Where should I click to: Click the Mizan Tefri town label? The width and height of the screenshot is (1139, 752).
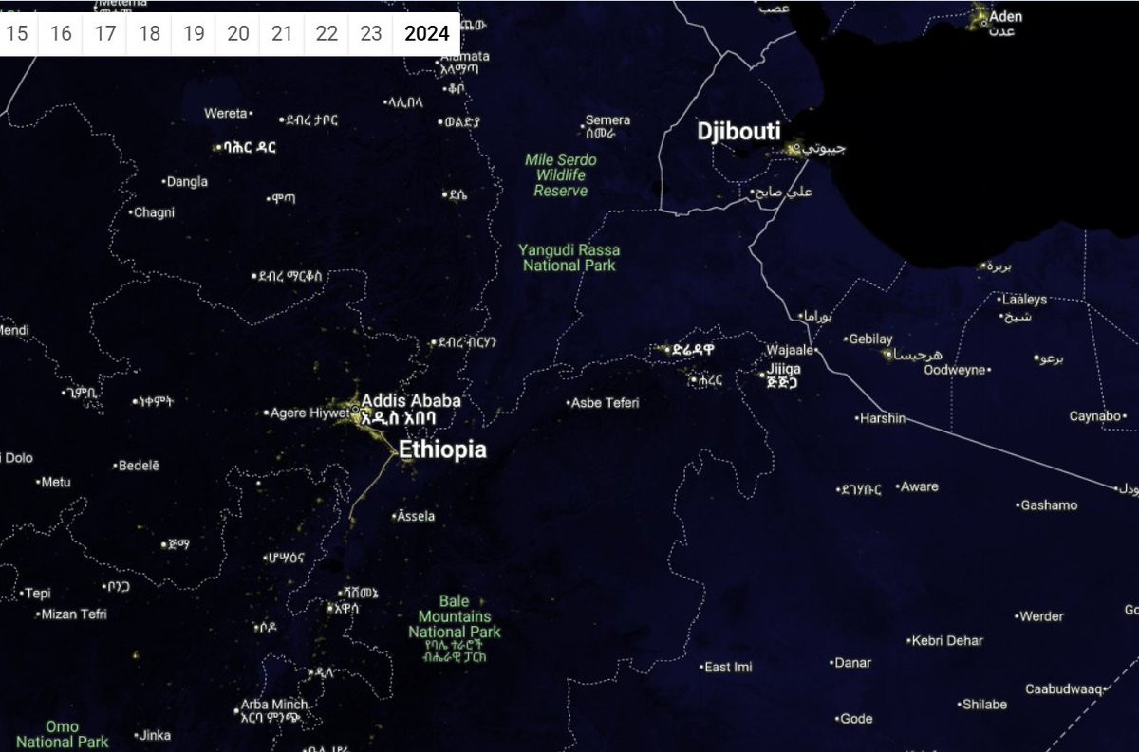(74, 614)
